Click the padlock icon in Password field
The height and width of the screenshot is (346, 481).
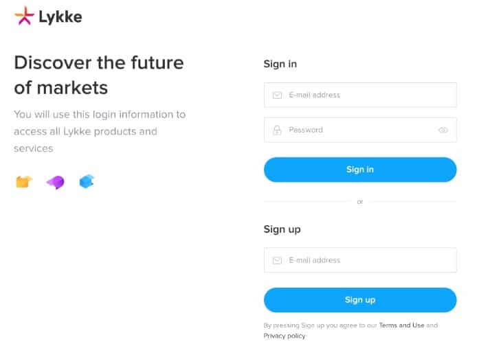click(277, 130)
